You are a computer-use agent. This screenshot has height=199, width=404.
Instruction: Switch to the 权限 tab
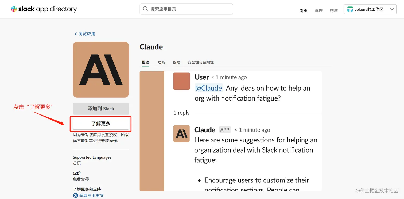point(176,62)
